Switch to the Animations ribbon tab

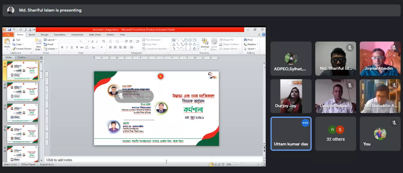click(77, 35)
